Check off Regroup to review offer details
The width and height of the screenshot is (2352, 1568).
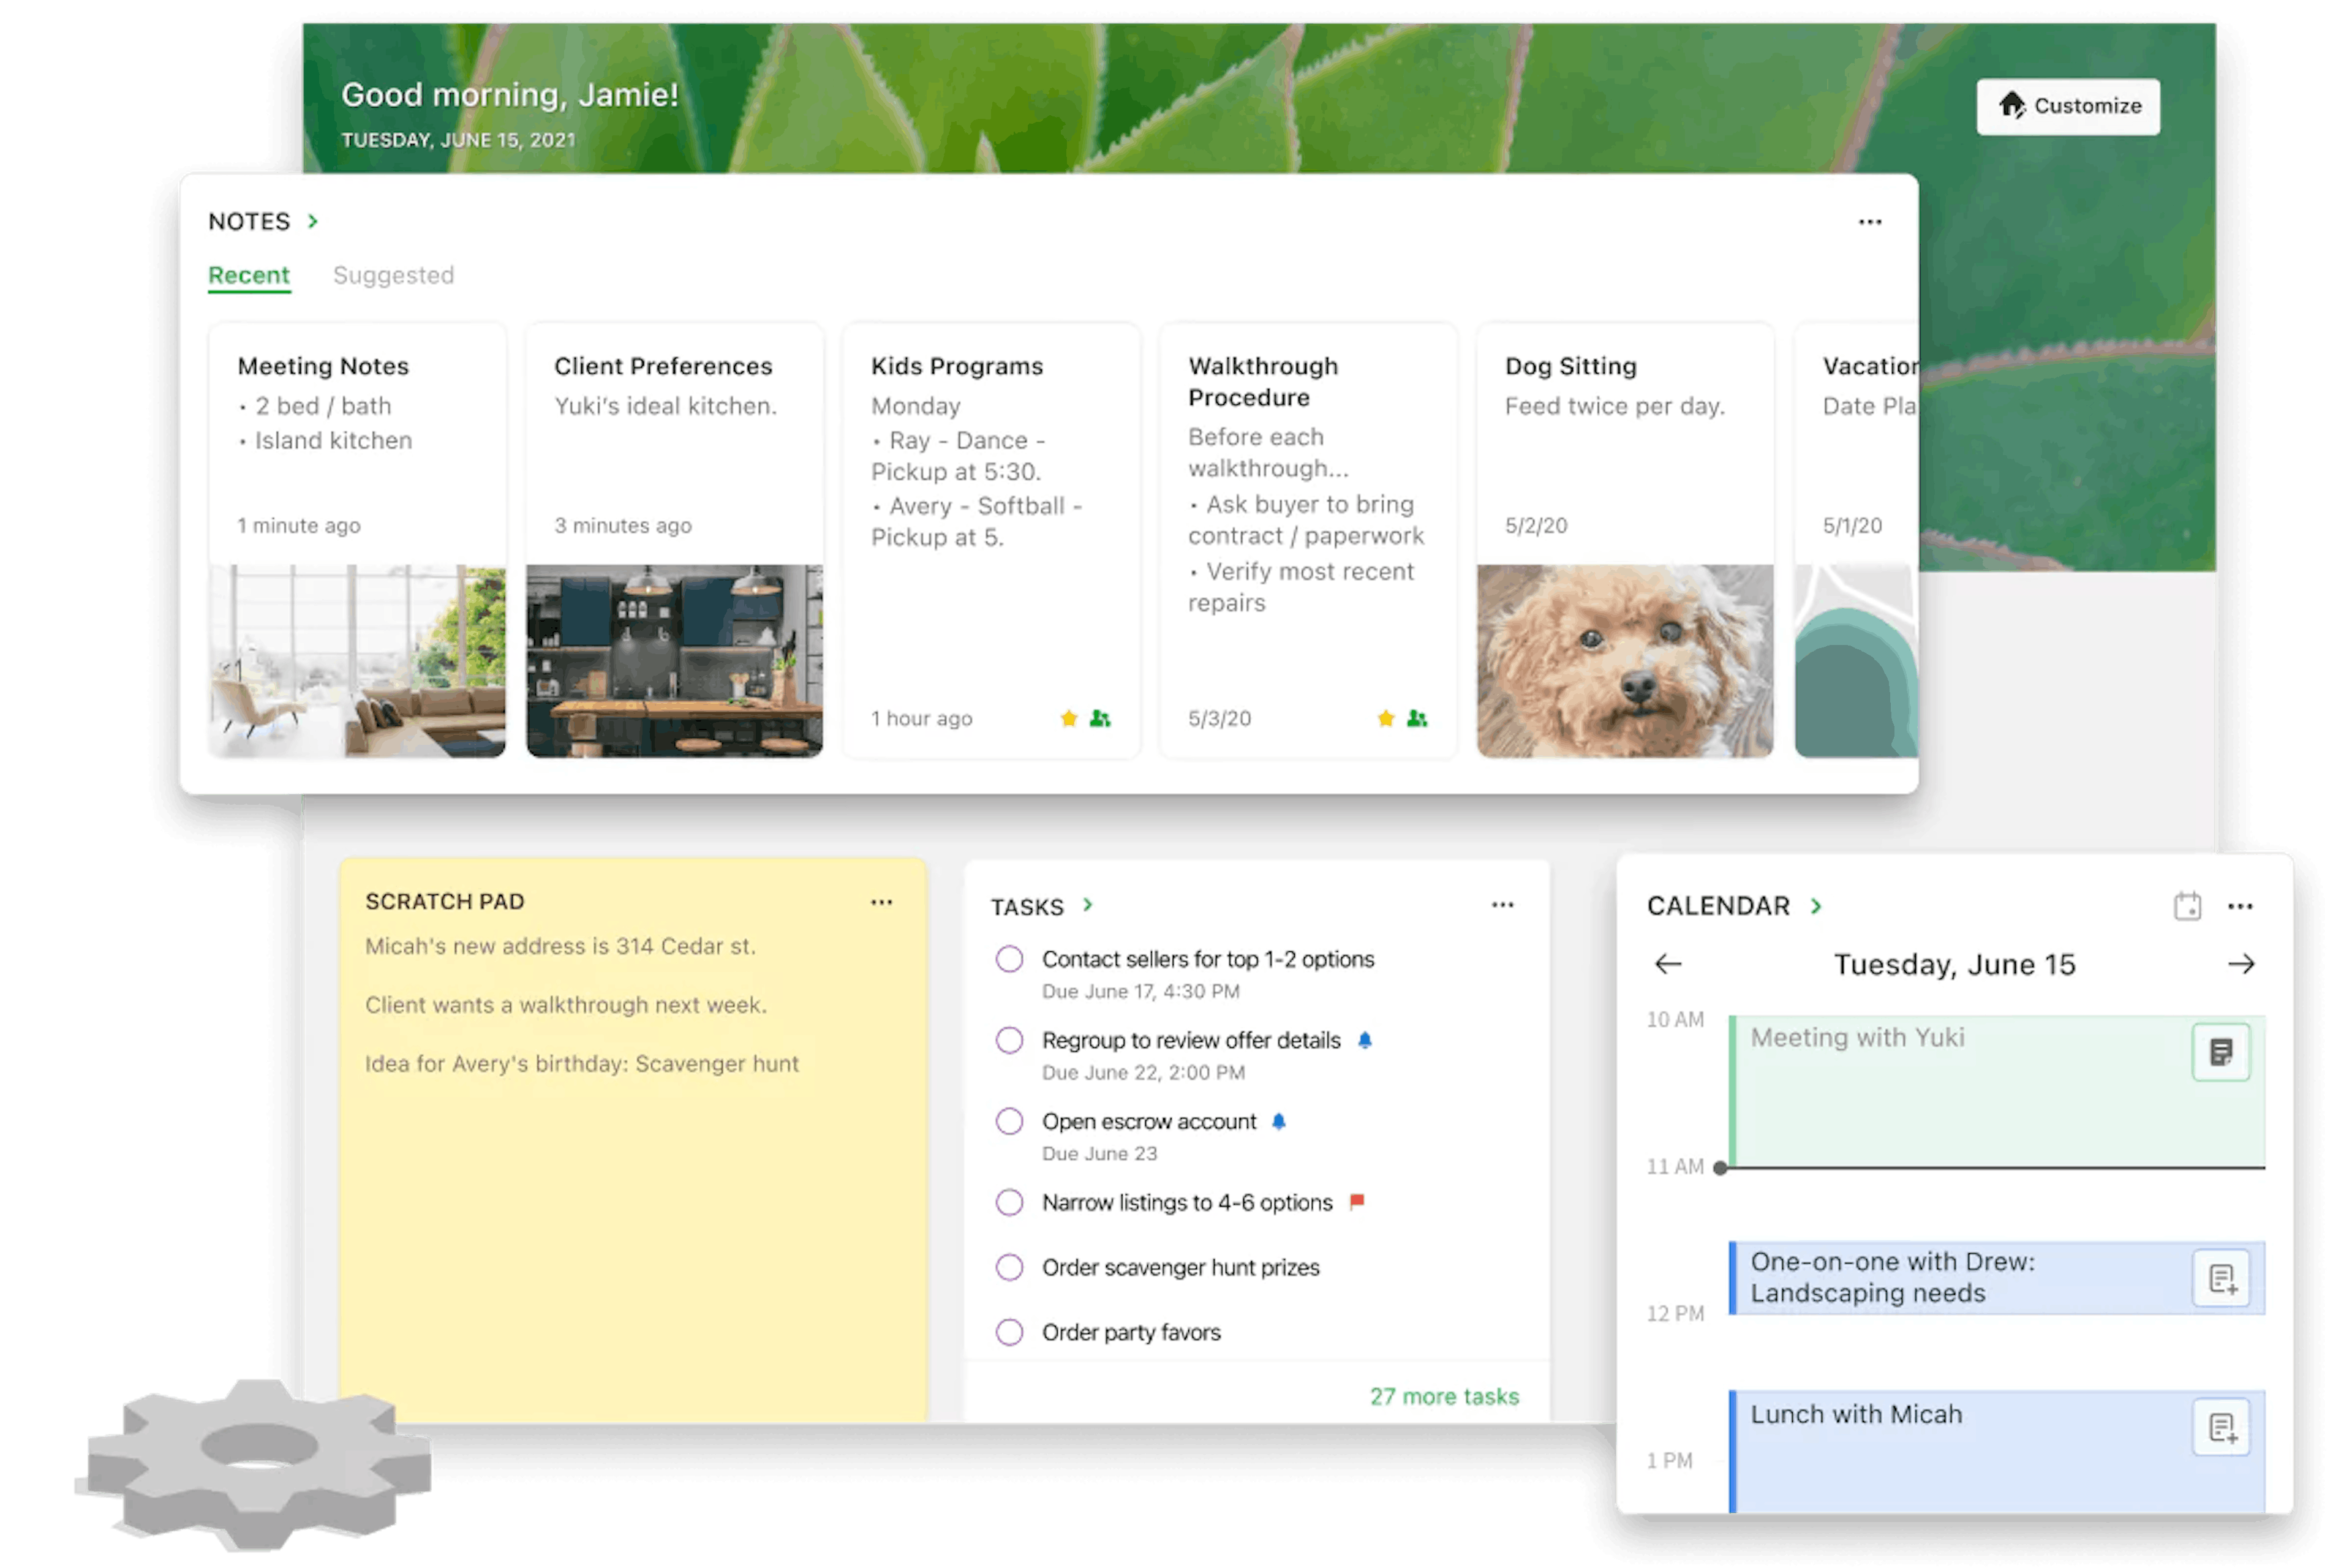click(x=1009, y=1040)
